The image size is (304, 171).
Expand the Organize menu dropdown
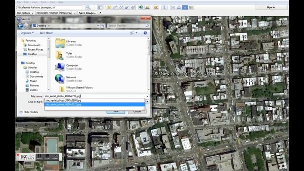(27, 33)
